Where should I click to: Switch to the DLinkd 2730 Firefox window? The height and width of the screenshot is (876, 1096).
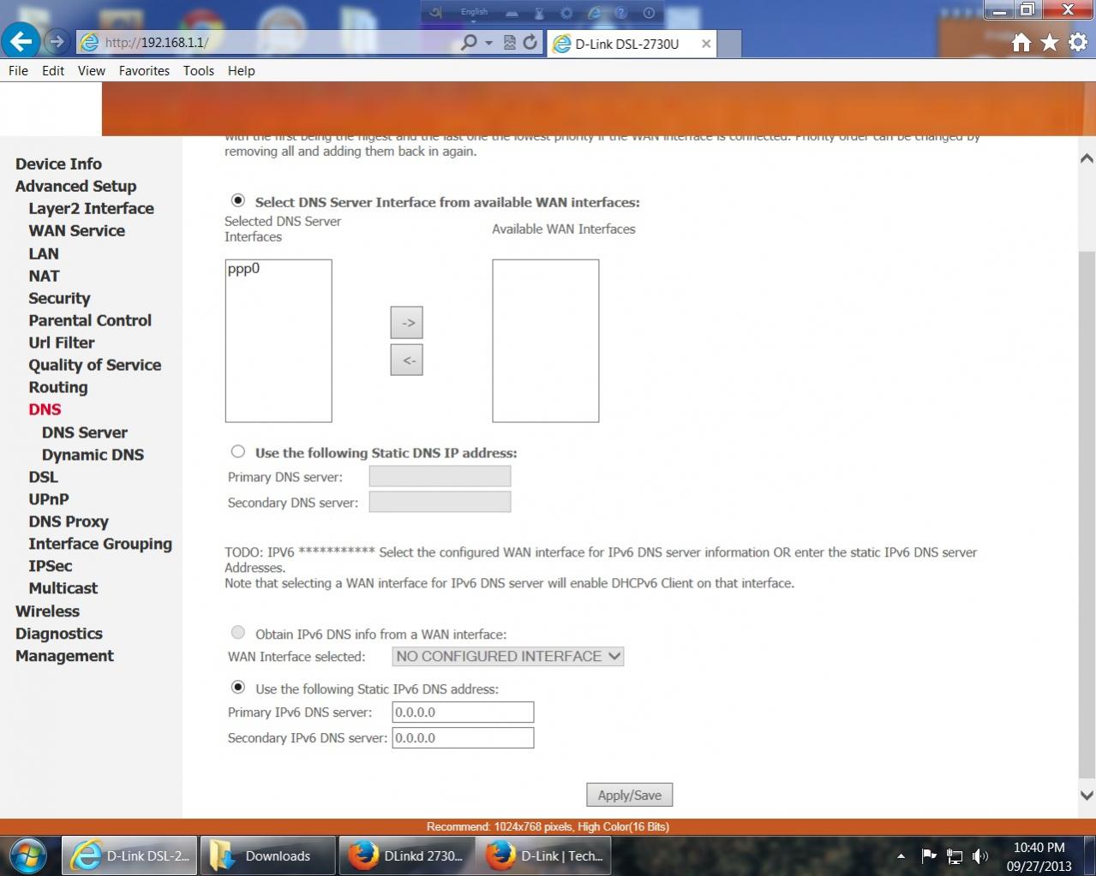tap(406, 855)
